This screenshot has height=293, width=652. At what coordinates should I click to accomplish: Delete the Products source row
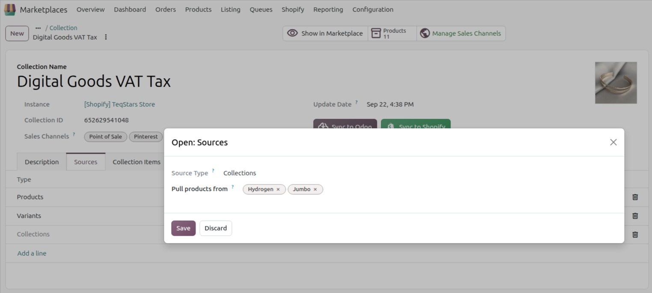[x=635, y=197]
